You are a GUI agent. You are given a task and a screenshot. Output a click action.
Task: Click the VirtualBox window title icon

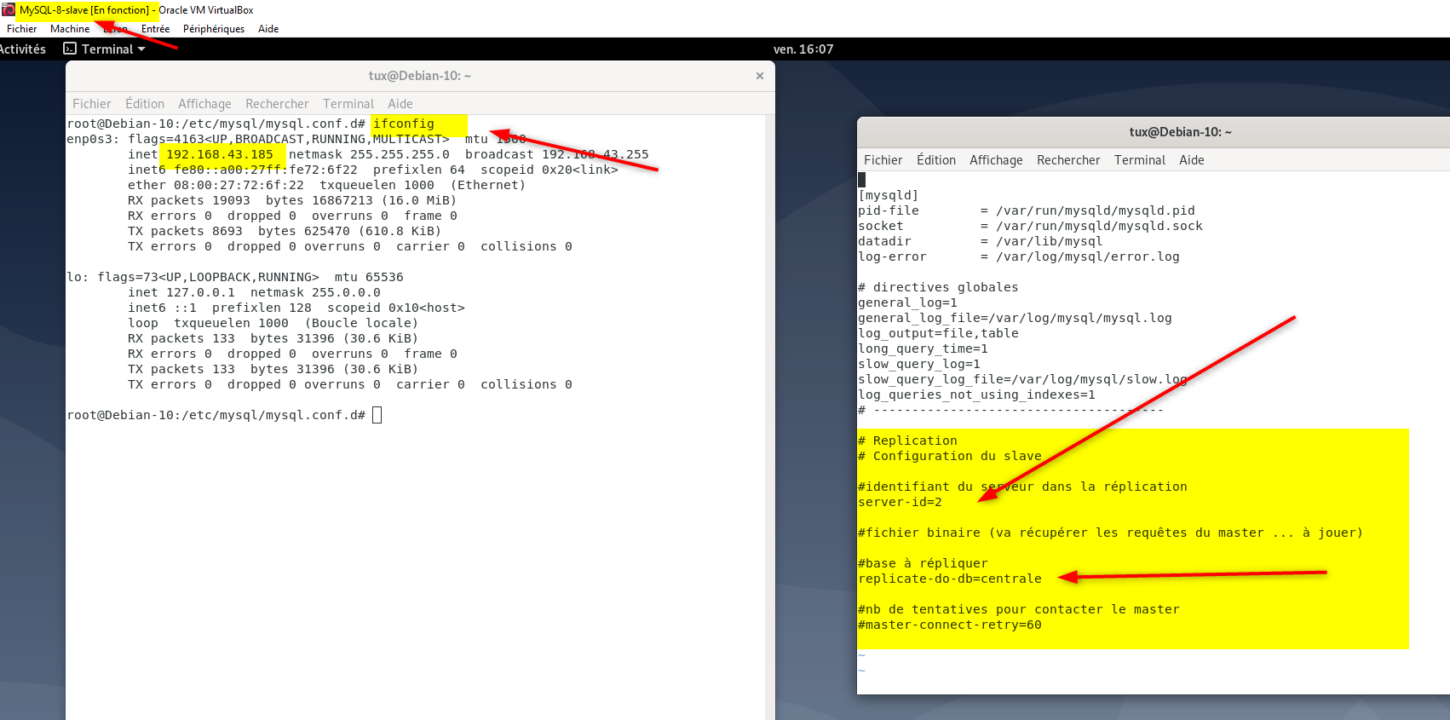pyautogui.click(x=9, y=10)
